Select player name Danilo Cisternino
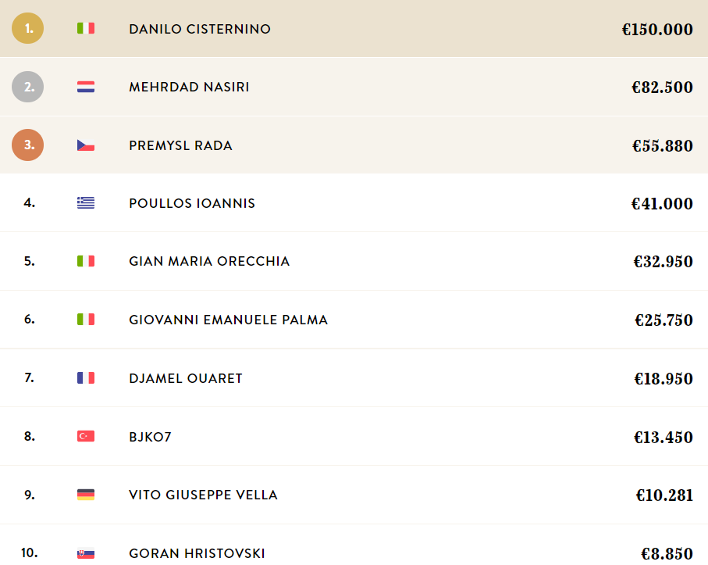The width and height of the screenshot is (708, 565). click(x=200, y=29)
